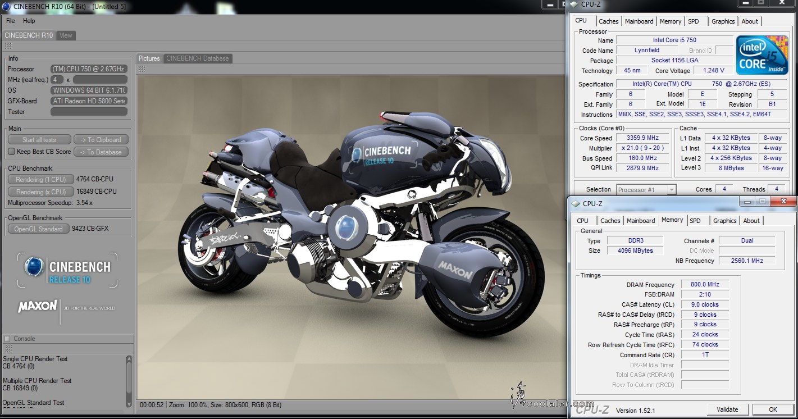Run the OpenGL Standard benchmark
Viewport: 798px width, 419px height.
click(x=39, y=229)
